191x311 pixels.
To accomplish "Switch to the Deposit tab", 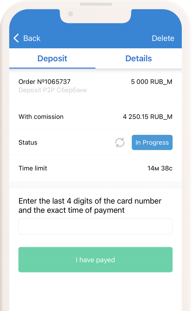I will [52, 58].
